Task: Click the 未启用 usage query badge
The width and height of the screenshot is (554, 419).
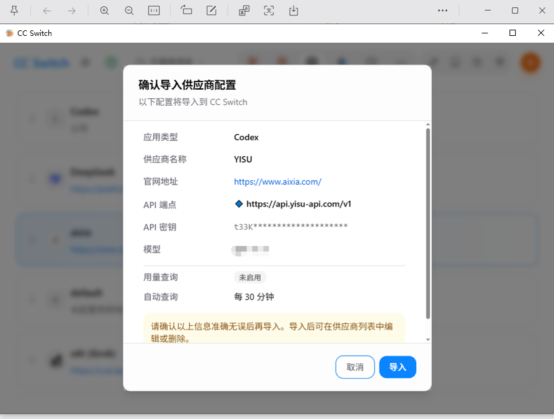Action: [x=250, y=277]
